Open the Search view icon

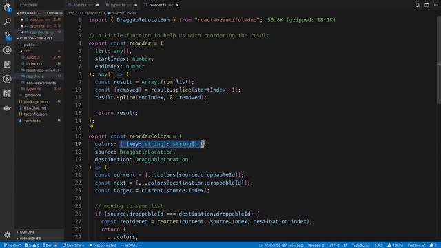point(8,21)
